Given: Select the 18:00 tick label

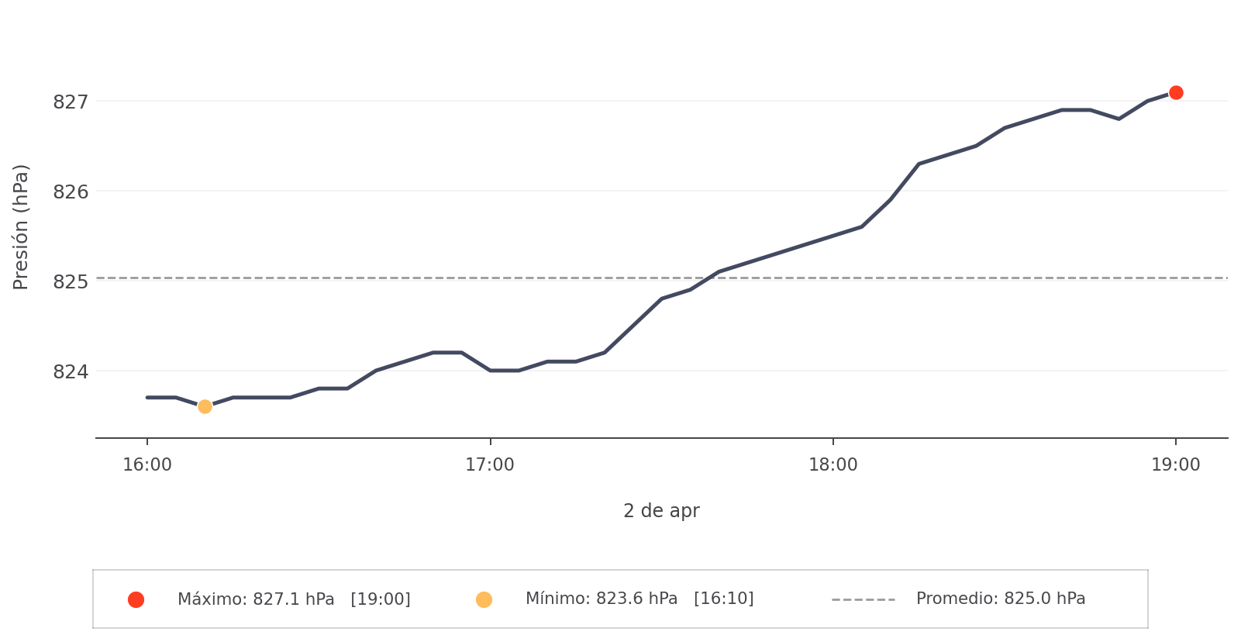Looking at the screenshot, I should click(x=833, y=465).
